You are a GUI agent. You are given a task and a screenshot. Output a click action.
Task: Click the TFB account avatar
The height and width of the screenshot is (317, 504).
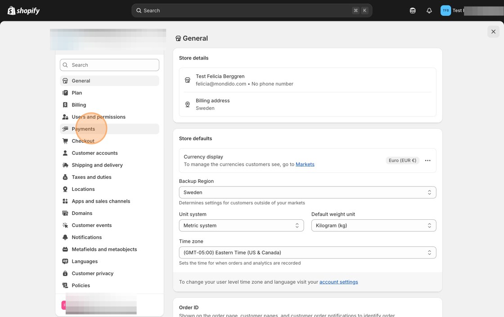click(445, 11)
